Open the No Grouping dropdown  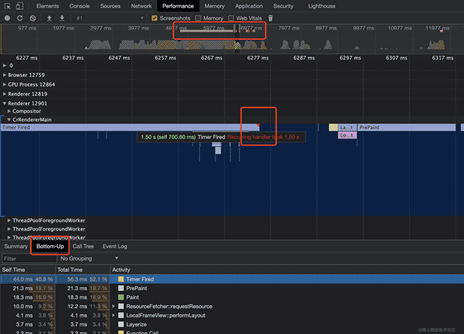(89, 259)
